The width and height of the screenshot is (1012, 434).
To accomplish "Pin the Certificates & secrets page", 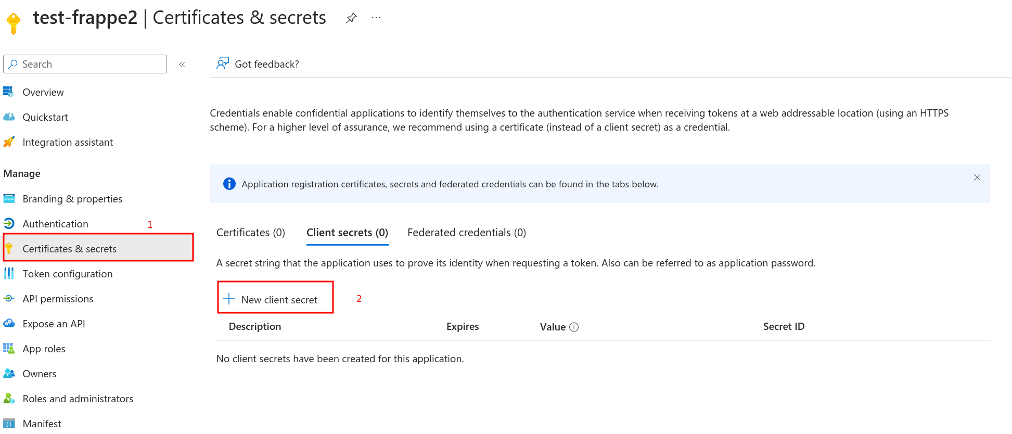I will pyautogui.click(x=351, y=18).
